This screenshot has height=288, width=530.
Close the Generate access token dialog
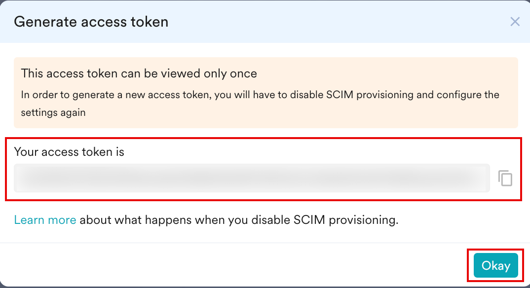(x=515, y=22)
